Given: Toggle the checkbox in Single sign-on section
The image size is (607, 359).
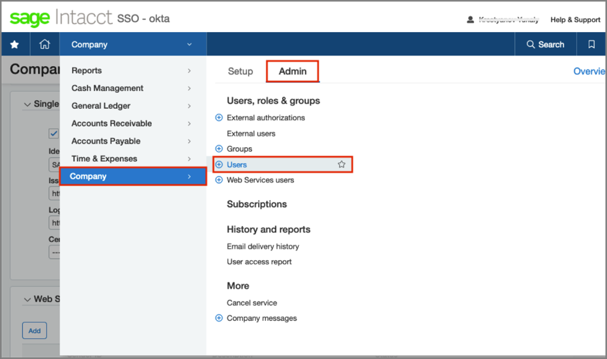Looking at the screenshot, I should pyautogui.click(x=53, y=134).
